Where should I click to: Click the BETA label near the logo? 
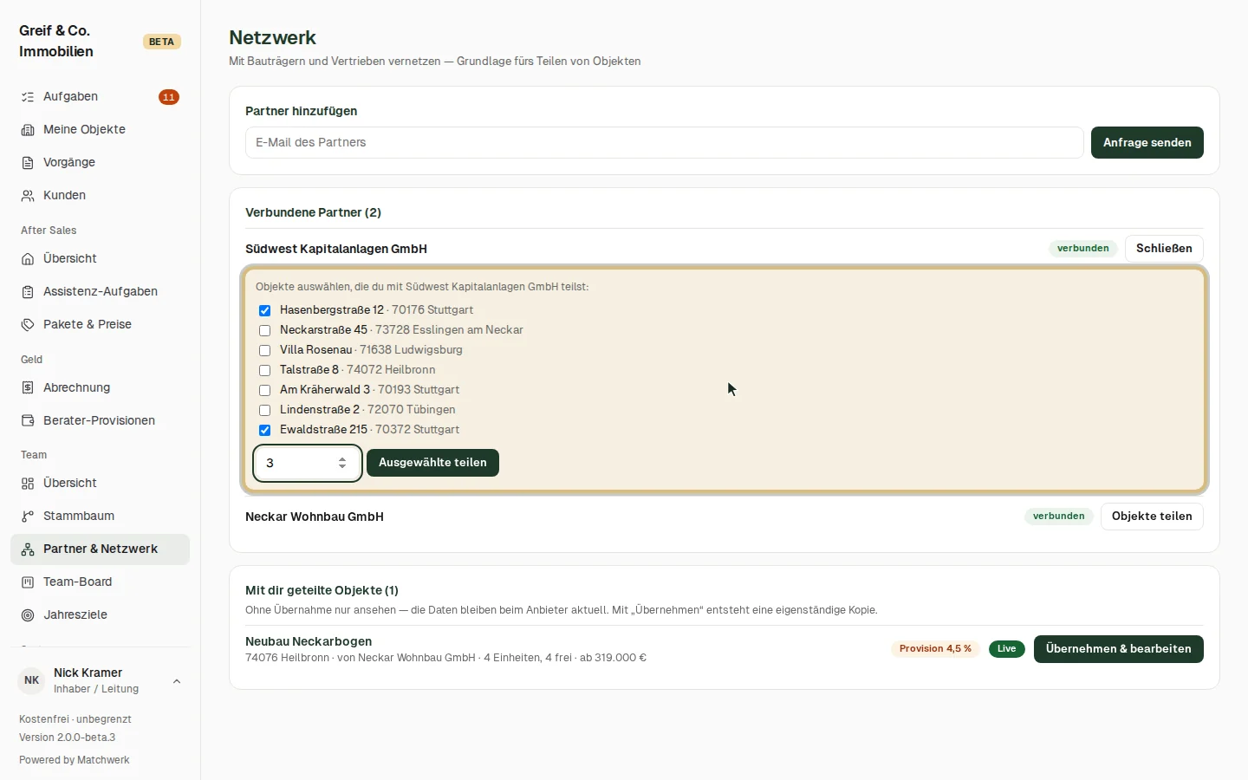tap(161, 42)
